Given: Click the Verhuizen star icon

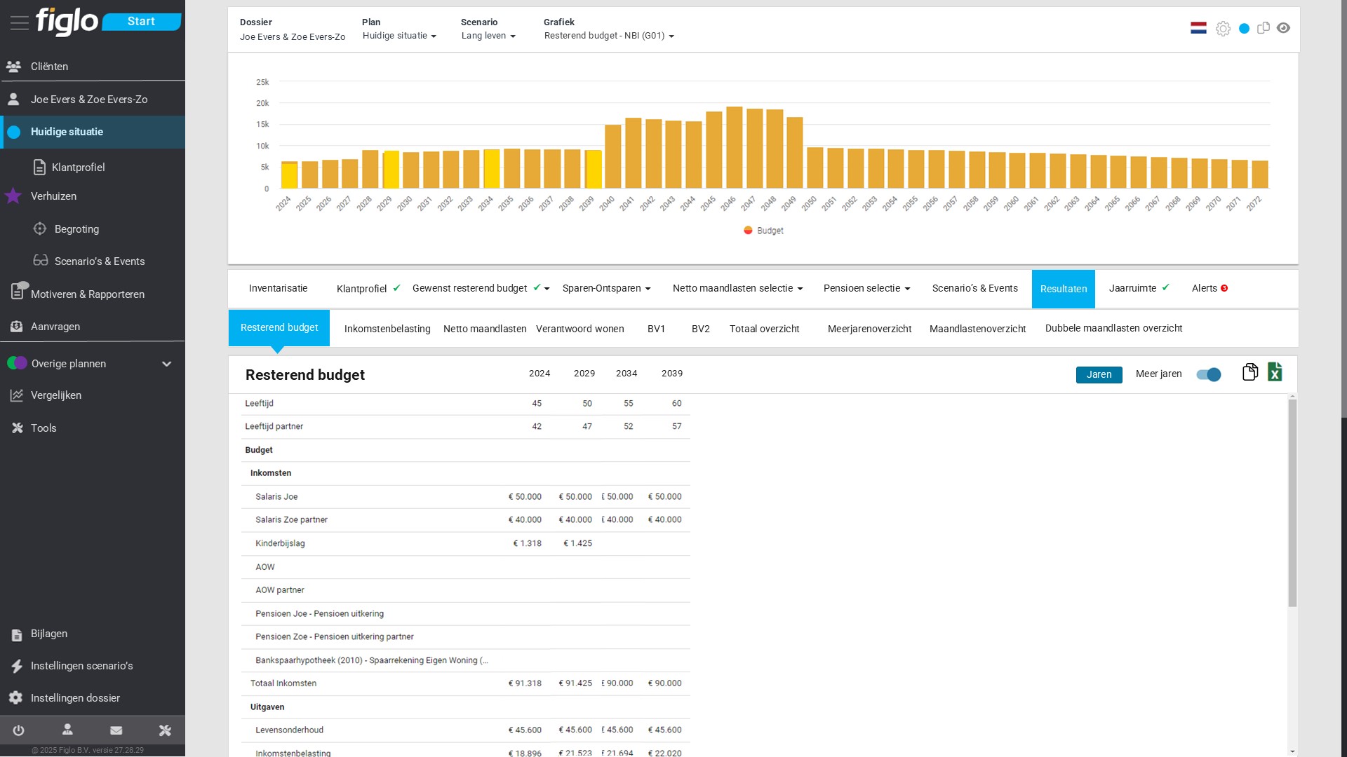Looking at the screenshot, I should [x=13, y=196].
